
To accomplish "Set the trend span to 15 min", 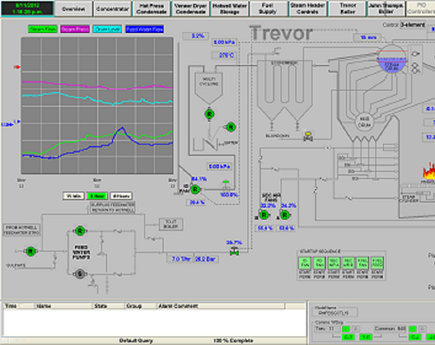I will (74, 196).
